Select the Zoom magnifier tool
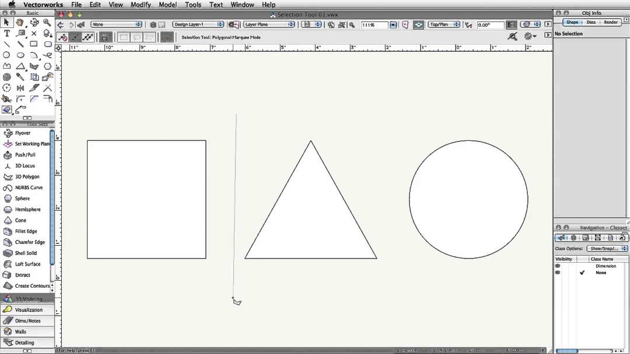The image size is (630, 354). pyautogui.click(x=47, y=23)
